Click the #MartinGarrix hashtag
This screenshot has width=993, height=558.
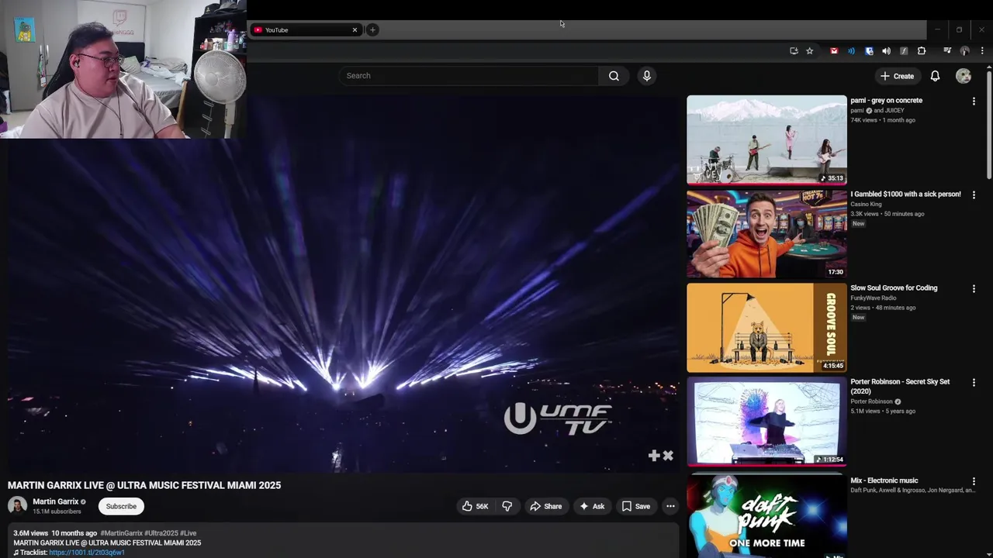pos(122,533)
